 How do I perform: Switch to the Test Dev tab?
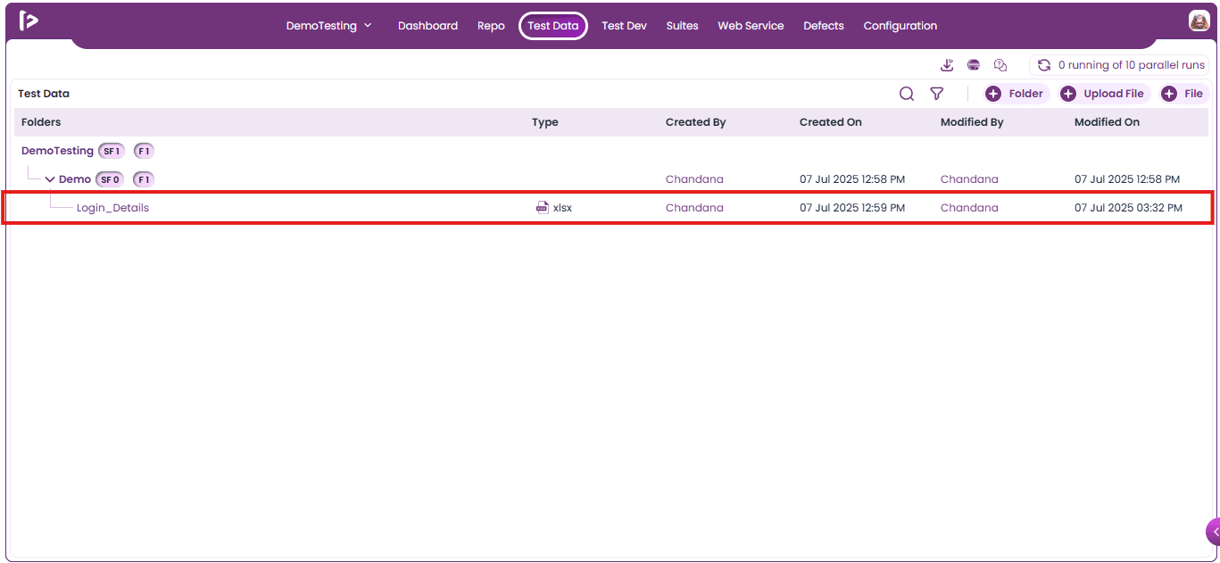[624, 26]
